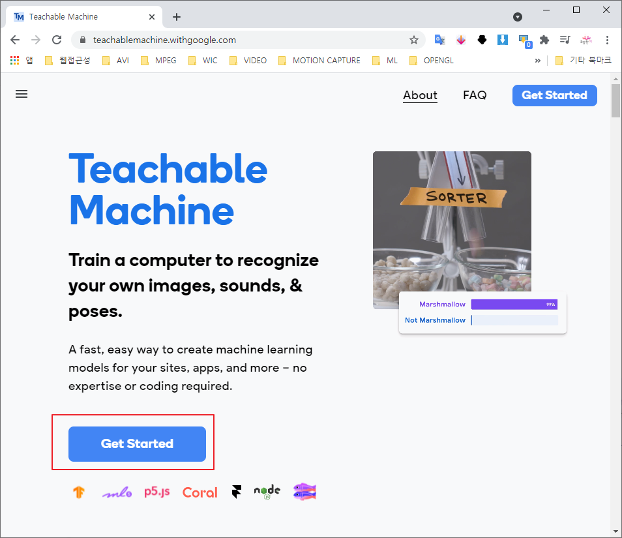The width and height of the screenshot is (622, 538).
Task: Open the FAQ link
Action: [475, 95]
